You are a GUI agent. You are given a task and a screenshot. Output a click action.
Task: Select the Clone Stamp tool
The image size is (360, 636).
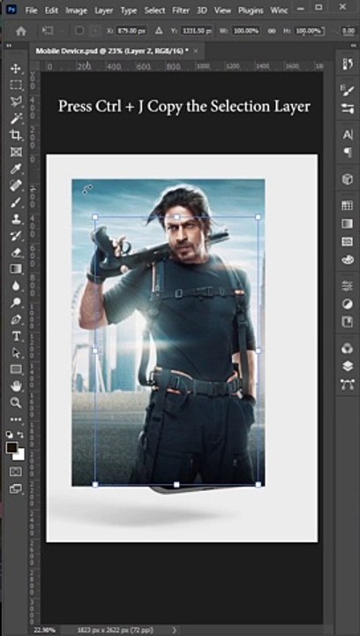[16, 219]
